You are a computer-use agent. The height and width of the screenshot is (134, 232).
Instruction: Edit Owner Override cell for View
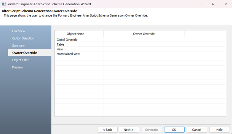[144, 49]
